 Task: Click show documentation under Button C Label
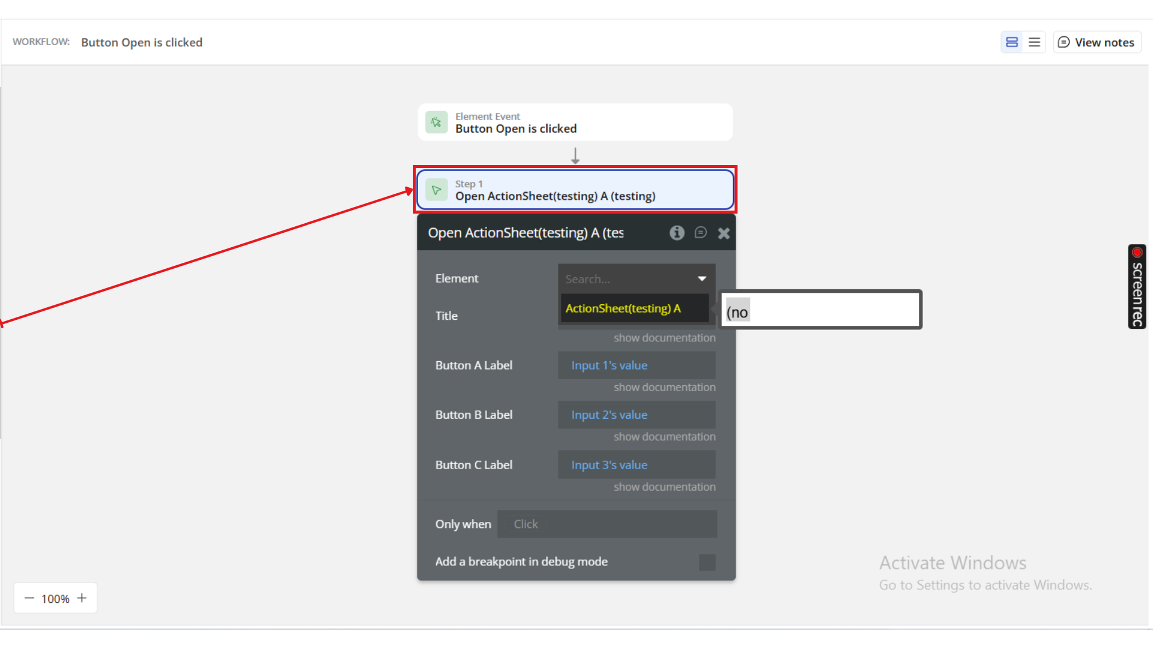[x=664, y=487]
